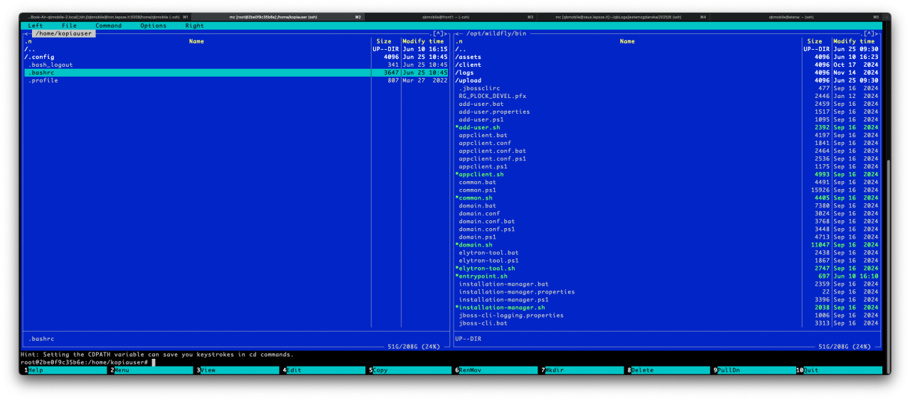Image resolution: width=910 pixels, height=400 pixels.
Task: Click the left panel history back arrow
Action: 26,33
